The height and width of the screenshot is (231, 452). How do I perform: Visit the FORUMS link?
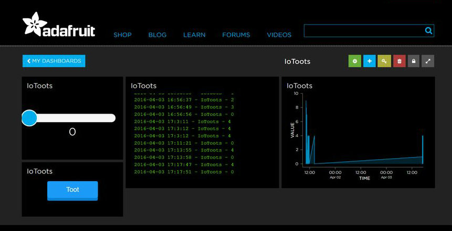(x=236, y=35)
